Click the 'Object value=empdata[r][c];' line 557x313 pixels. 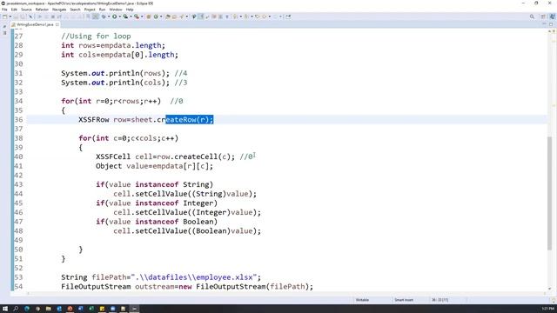click(x=155, y=166)
